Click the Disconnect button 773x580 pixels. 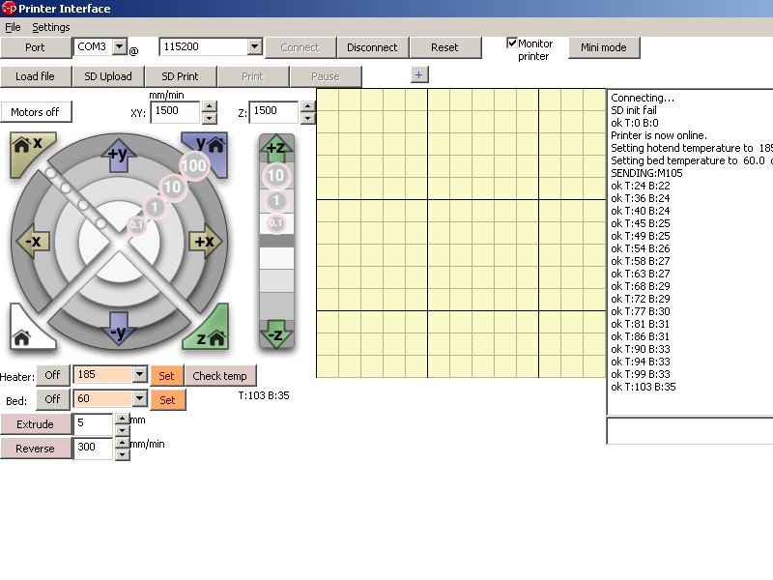[x=372, y=47]
